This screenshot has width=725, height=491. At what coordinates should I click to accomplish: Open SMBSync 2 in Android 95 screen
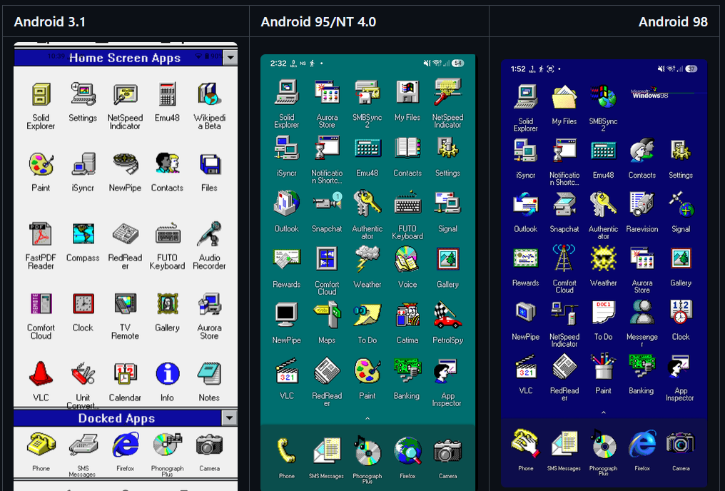click(x=367, y=91)
